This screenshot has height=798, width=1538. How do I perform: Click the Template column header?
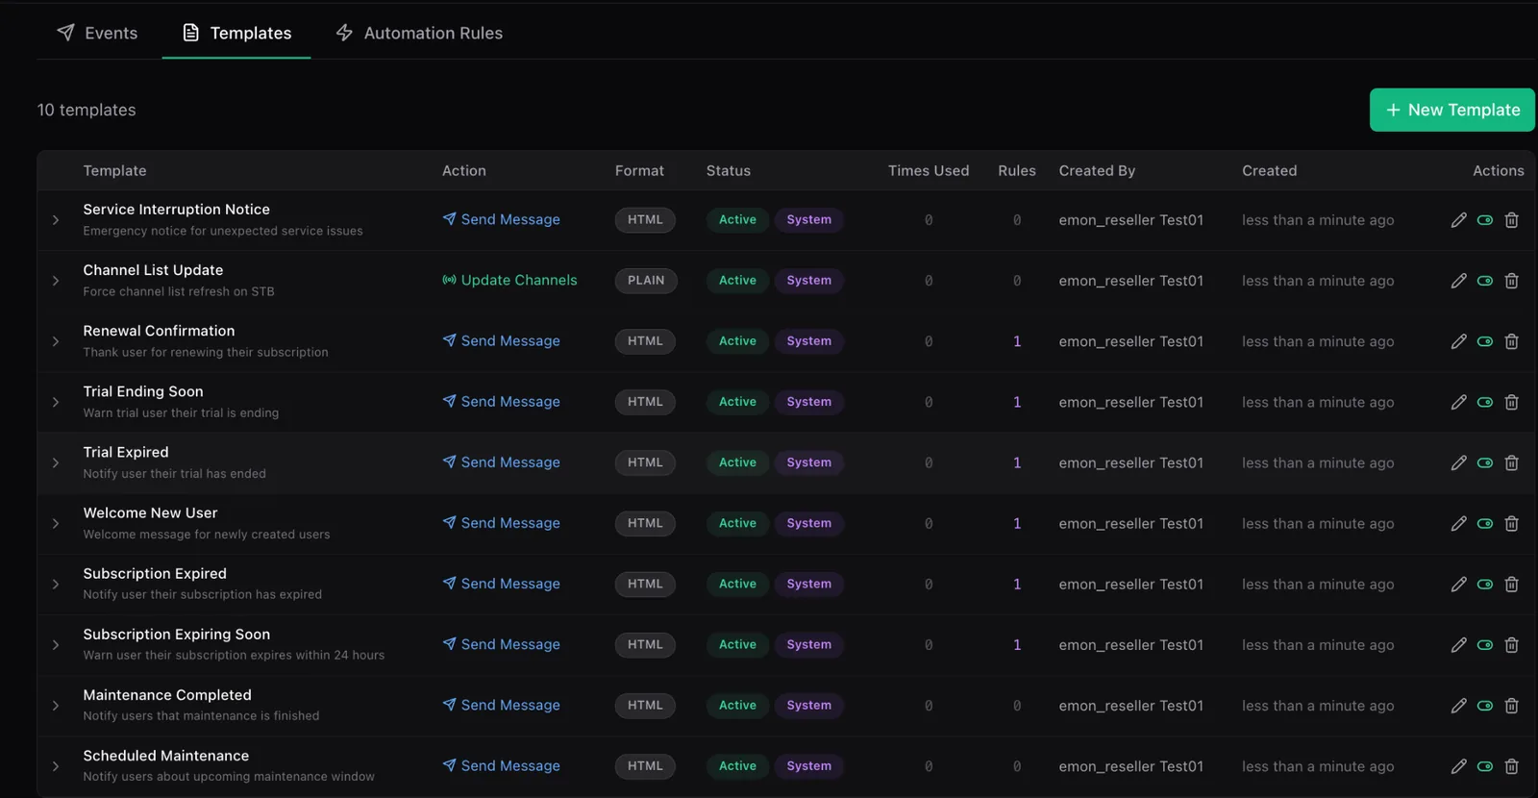tap(114, 170)
